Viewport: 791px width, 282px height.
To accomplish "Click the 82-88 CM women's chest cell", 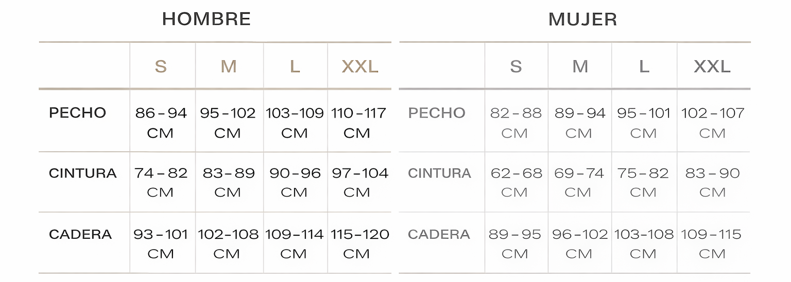I will [x=515, y=122].
